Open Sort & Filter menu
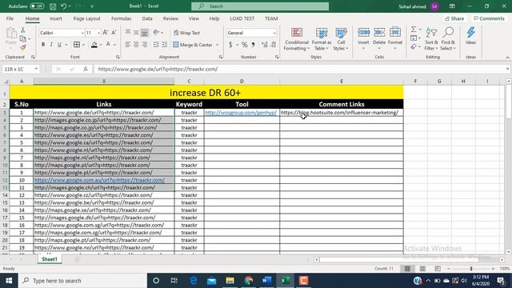 pyautogui.click(x=431, y=39)
